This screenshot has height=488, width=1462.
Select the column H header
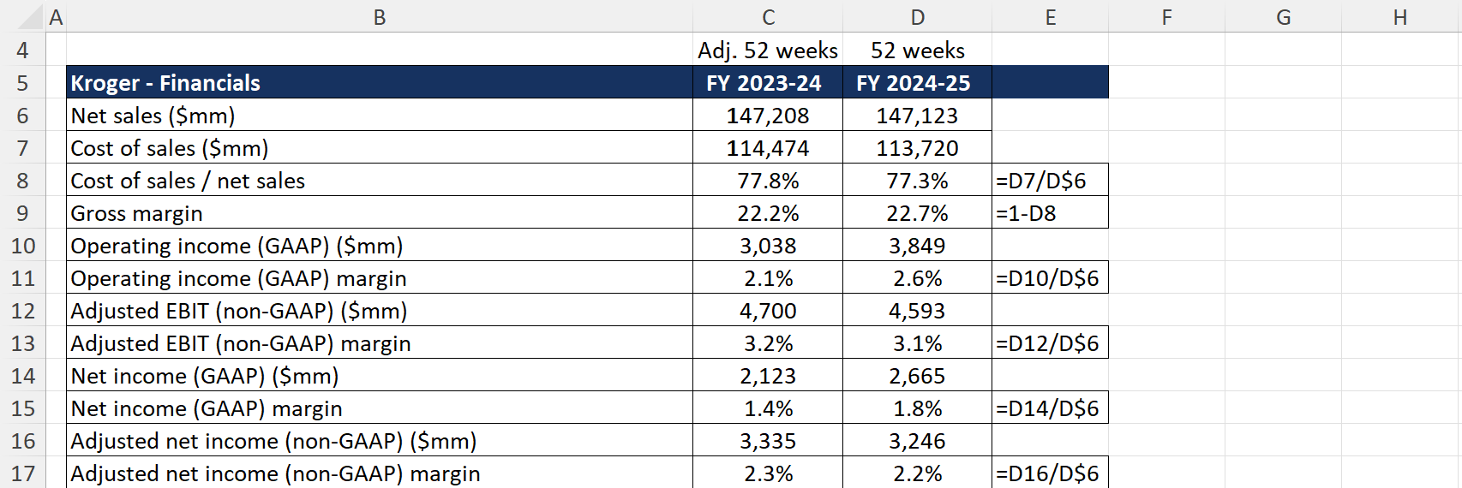pos(1400,17)
